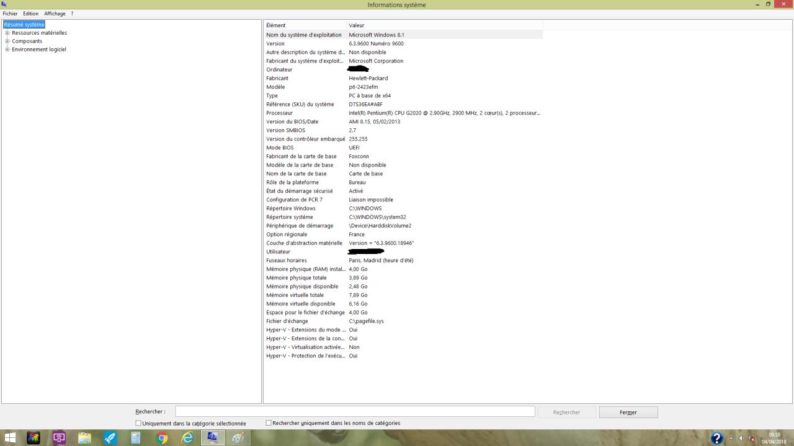Open the Edition menu
This screenshot has height=446, width=794.
(31, 14)
